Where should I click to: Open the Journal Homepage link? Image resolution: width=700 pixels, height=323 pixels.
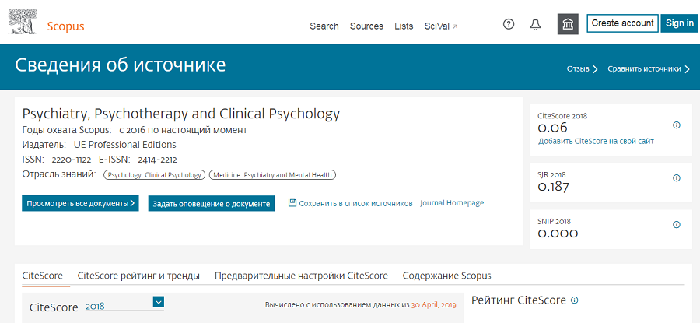[452, 203]
